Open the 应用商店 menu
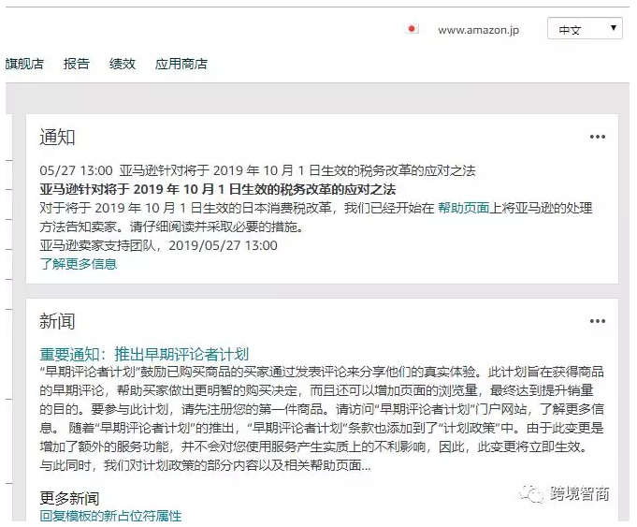Viewport: 637px width, 527px height. 181,64
